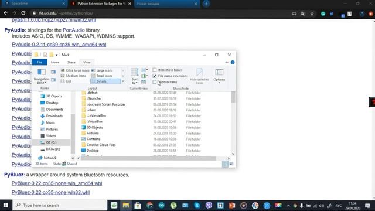The width and height of the screenshot is (375, 211).
Task: Reload the browser page
Action: (x=23, y=13)
